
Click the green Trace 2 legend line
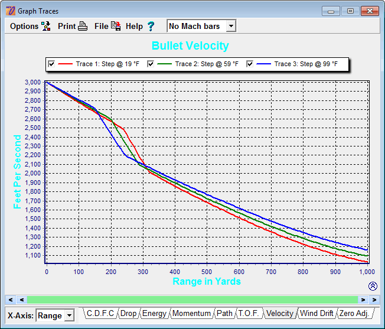point(164,64)
